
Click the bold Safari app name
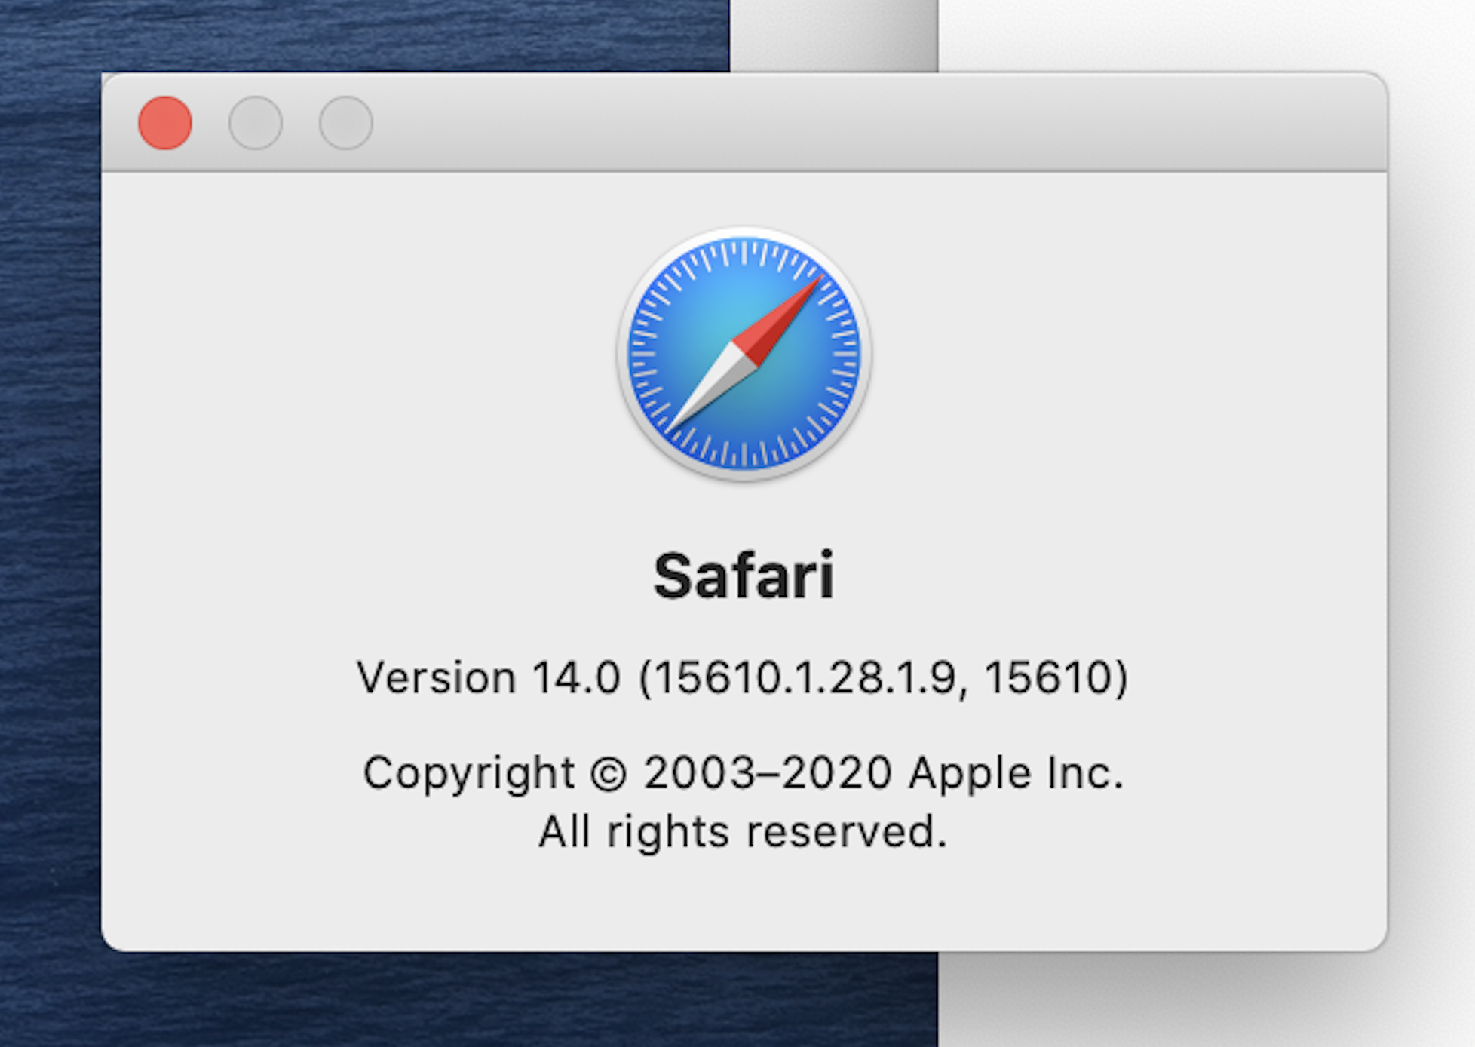pos(744,576)
